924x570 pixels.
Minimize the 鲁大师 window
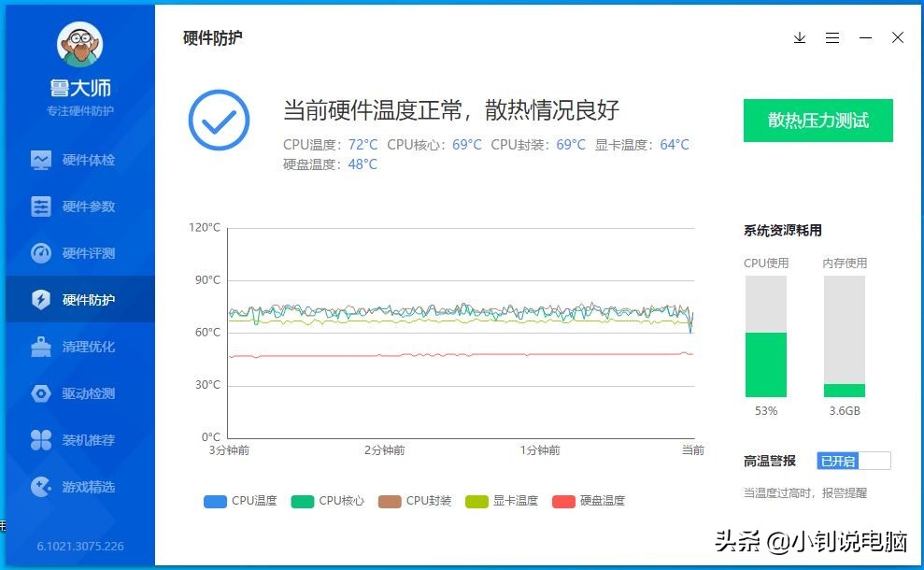coord(865,37)
